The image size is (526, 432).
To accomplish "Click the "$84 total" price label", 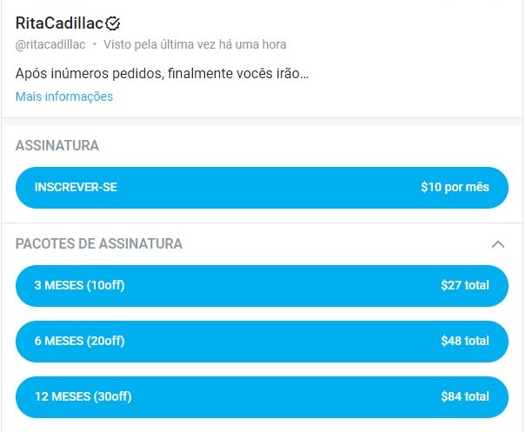I will click(x=464, y=396).
